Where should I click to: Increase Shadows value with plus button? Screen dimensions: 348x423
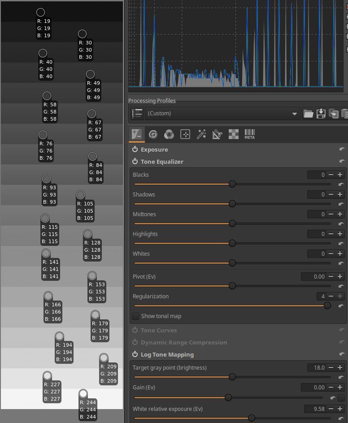340,194
